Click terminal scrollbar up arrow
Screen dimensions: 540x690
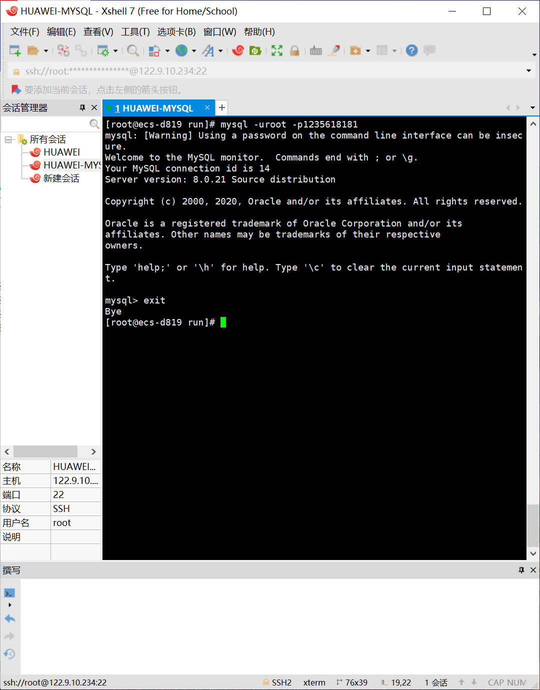[x=533, y=124]
